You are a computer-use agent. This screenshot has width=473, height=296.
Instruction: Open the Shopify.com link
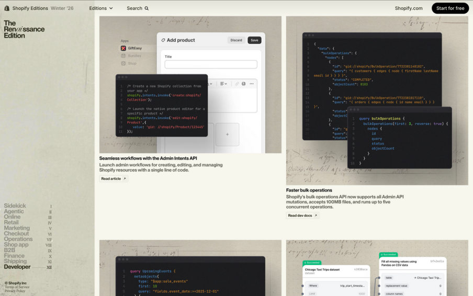[x=409, y=8]
